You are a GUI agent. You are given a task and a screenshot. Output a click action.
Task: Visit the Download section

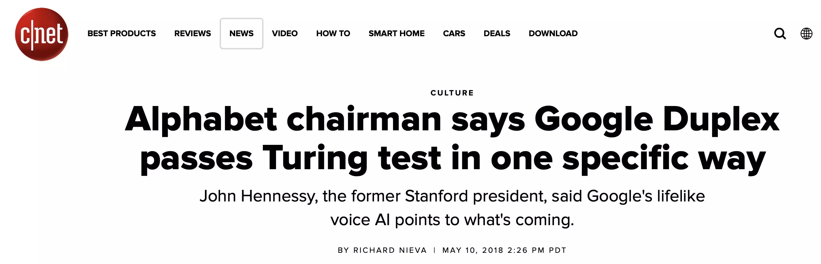553,34
